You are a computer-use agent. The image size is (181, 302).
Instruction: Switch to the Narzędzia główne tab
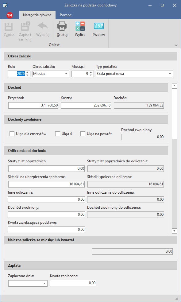pyautogui.click(x=37, y=15)
